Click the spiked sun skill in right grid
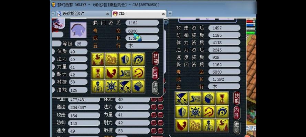 pyautogui.click(x=195, y=112)
